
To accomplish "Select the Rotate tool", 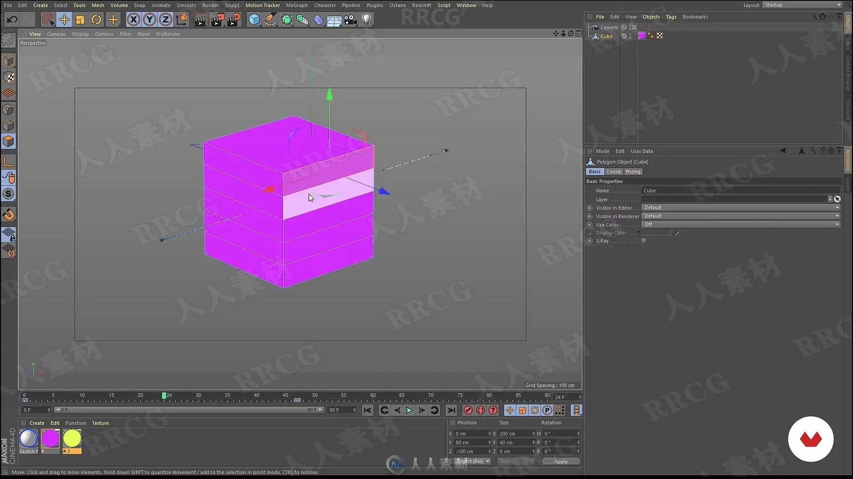I will [96, 20].
